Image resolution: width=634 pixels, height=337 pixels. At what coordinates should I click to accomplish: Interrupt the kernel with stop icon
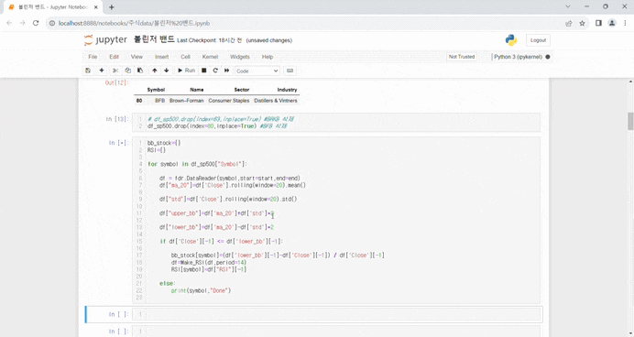point(203,71)
